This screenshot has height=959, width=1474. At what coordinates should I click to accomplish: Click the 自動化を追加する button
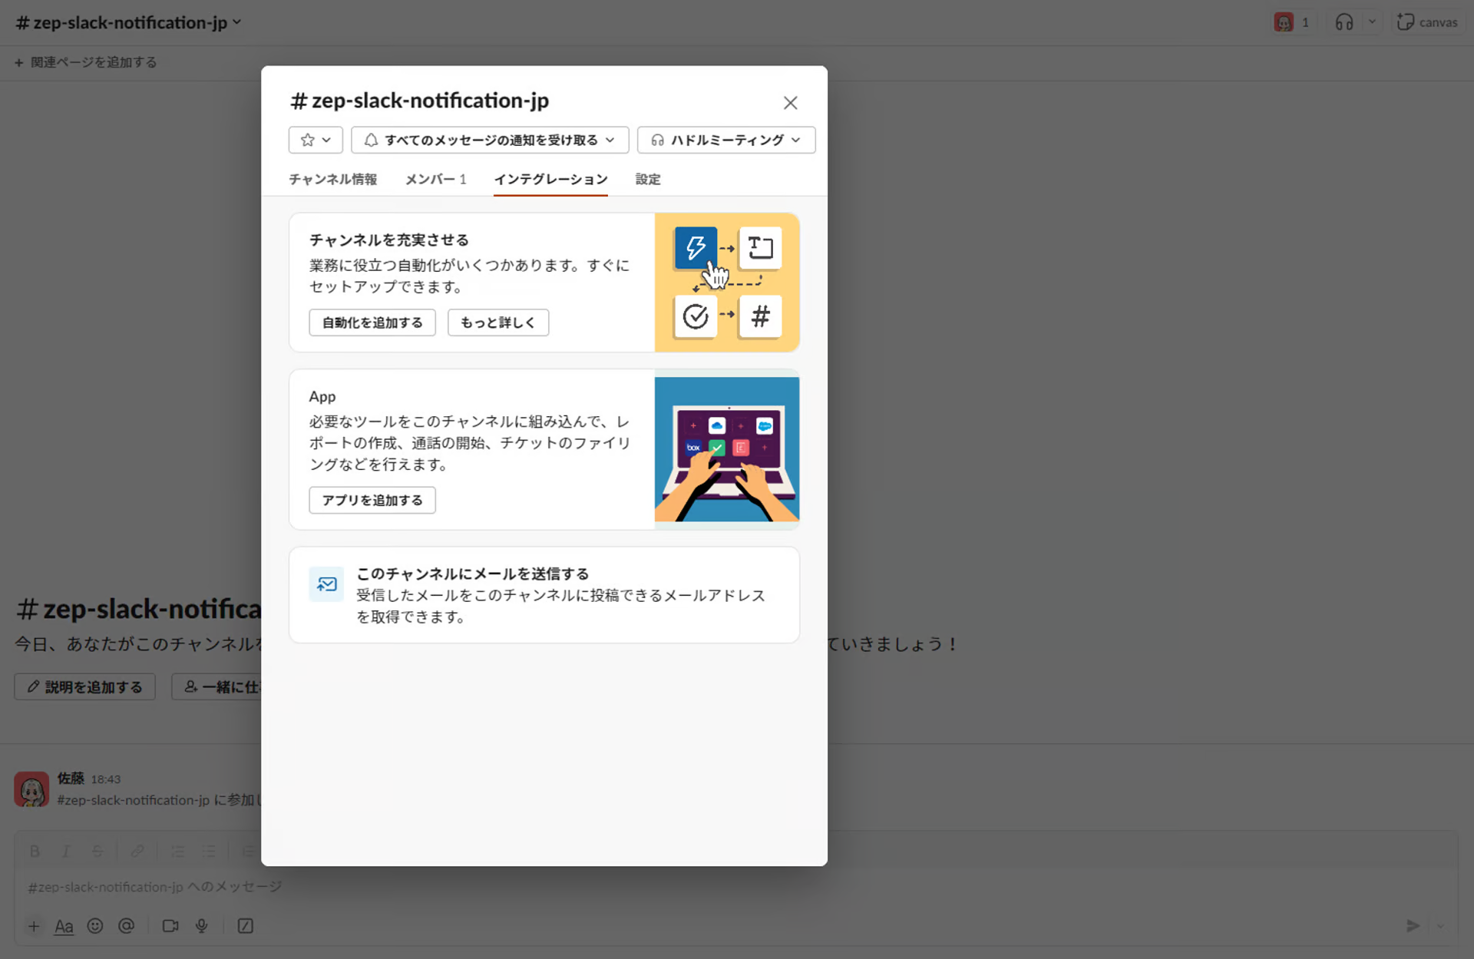(372, 322)
